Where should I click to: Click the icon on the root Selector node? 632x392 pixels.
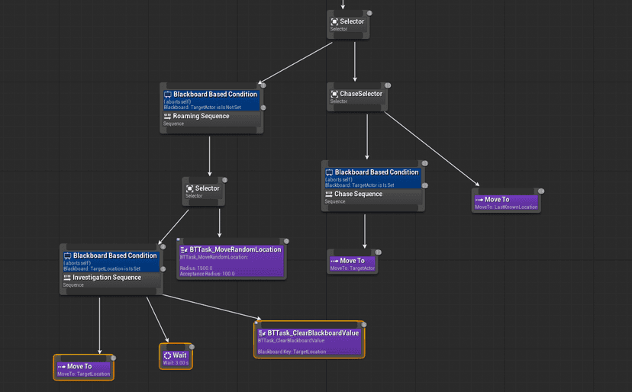point(335,21)
